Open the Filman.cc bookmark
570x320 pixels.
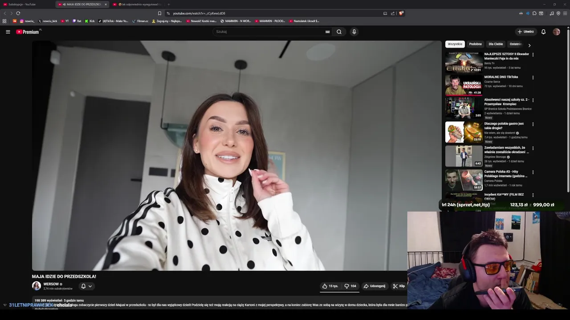click(x=140, y=21)
